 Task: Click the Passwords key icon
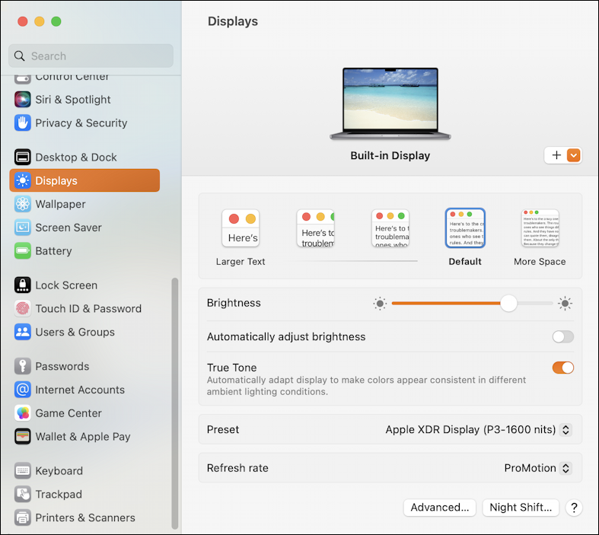coord(23,366)
